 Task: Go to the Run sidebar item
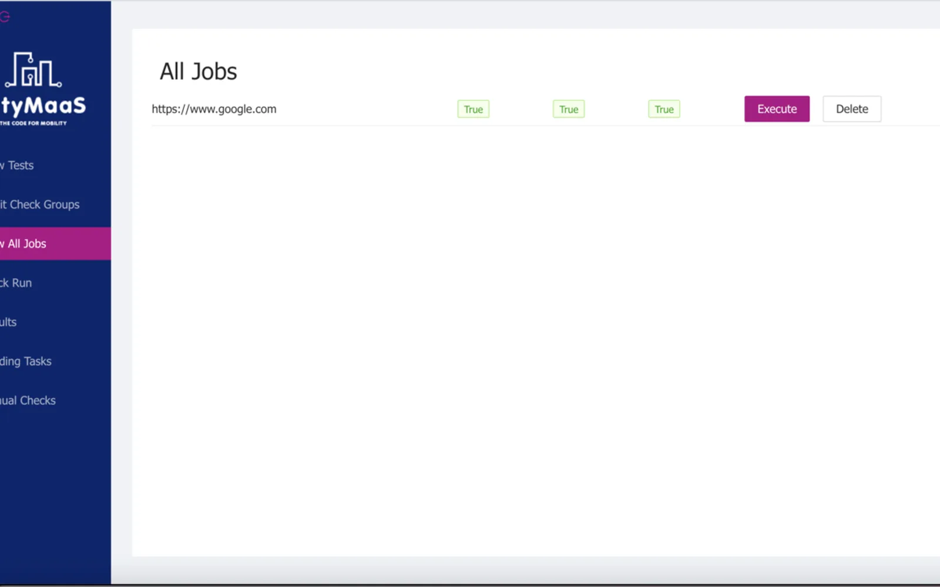55,283
